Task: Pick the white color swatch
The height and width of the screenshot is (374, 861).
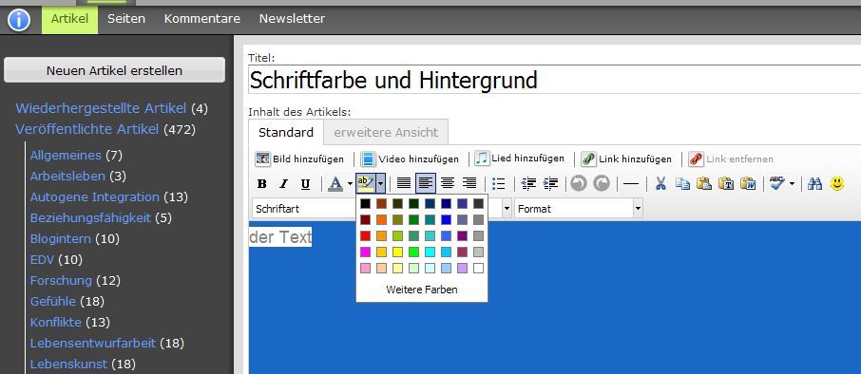Action: (x=478, y=269)
